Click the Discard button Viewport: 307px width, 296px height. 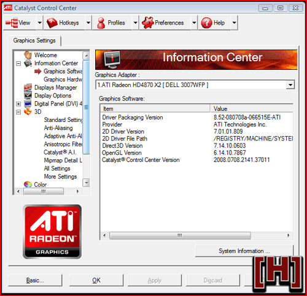coord(212,280)
